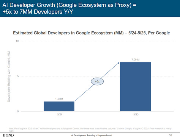Select footer text 'AI Development Trending – Unprecedented'
The height and width of the screenshot is (137, 180).
coord(92,135)
